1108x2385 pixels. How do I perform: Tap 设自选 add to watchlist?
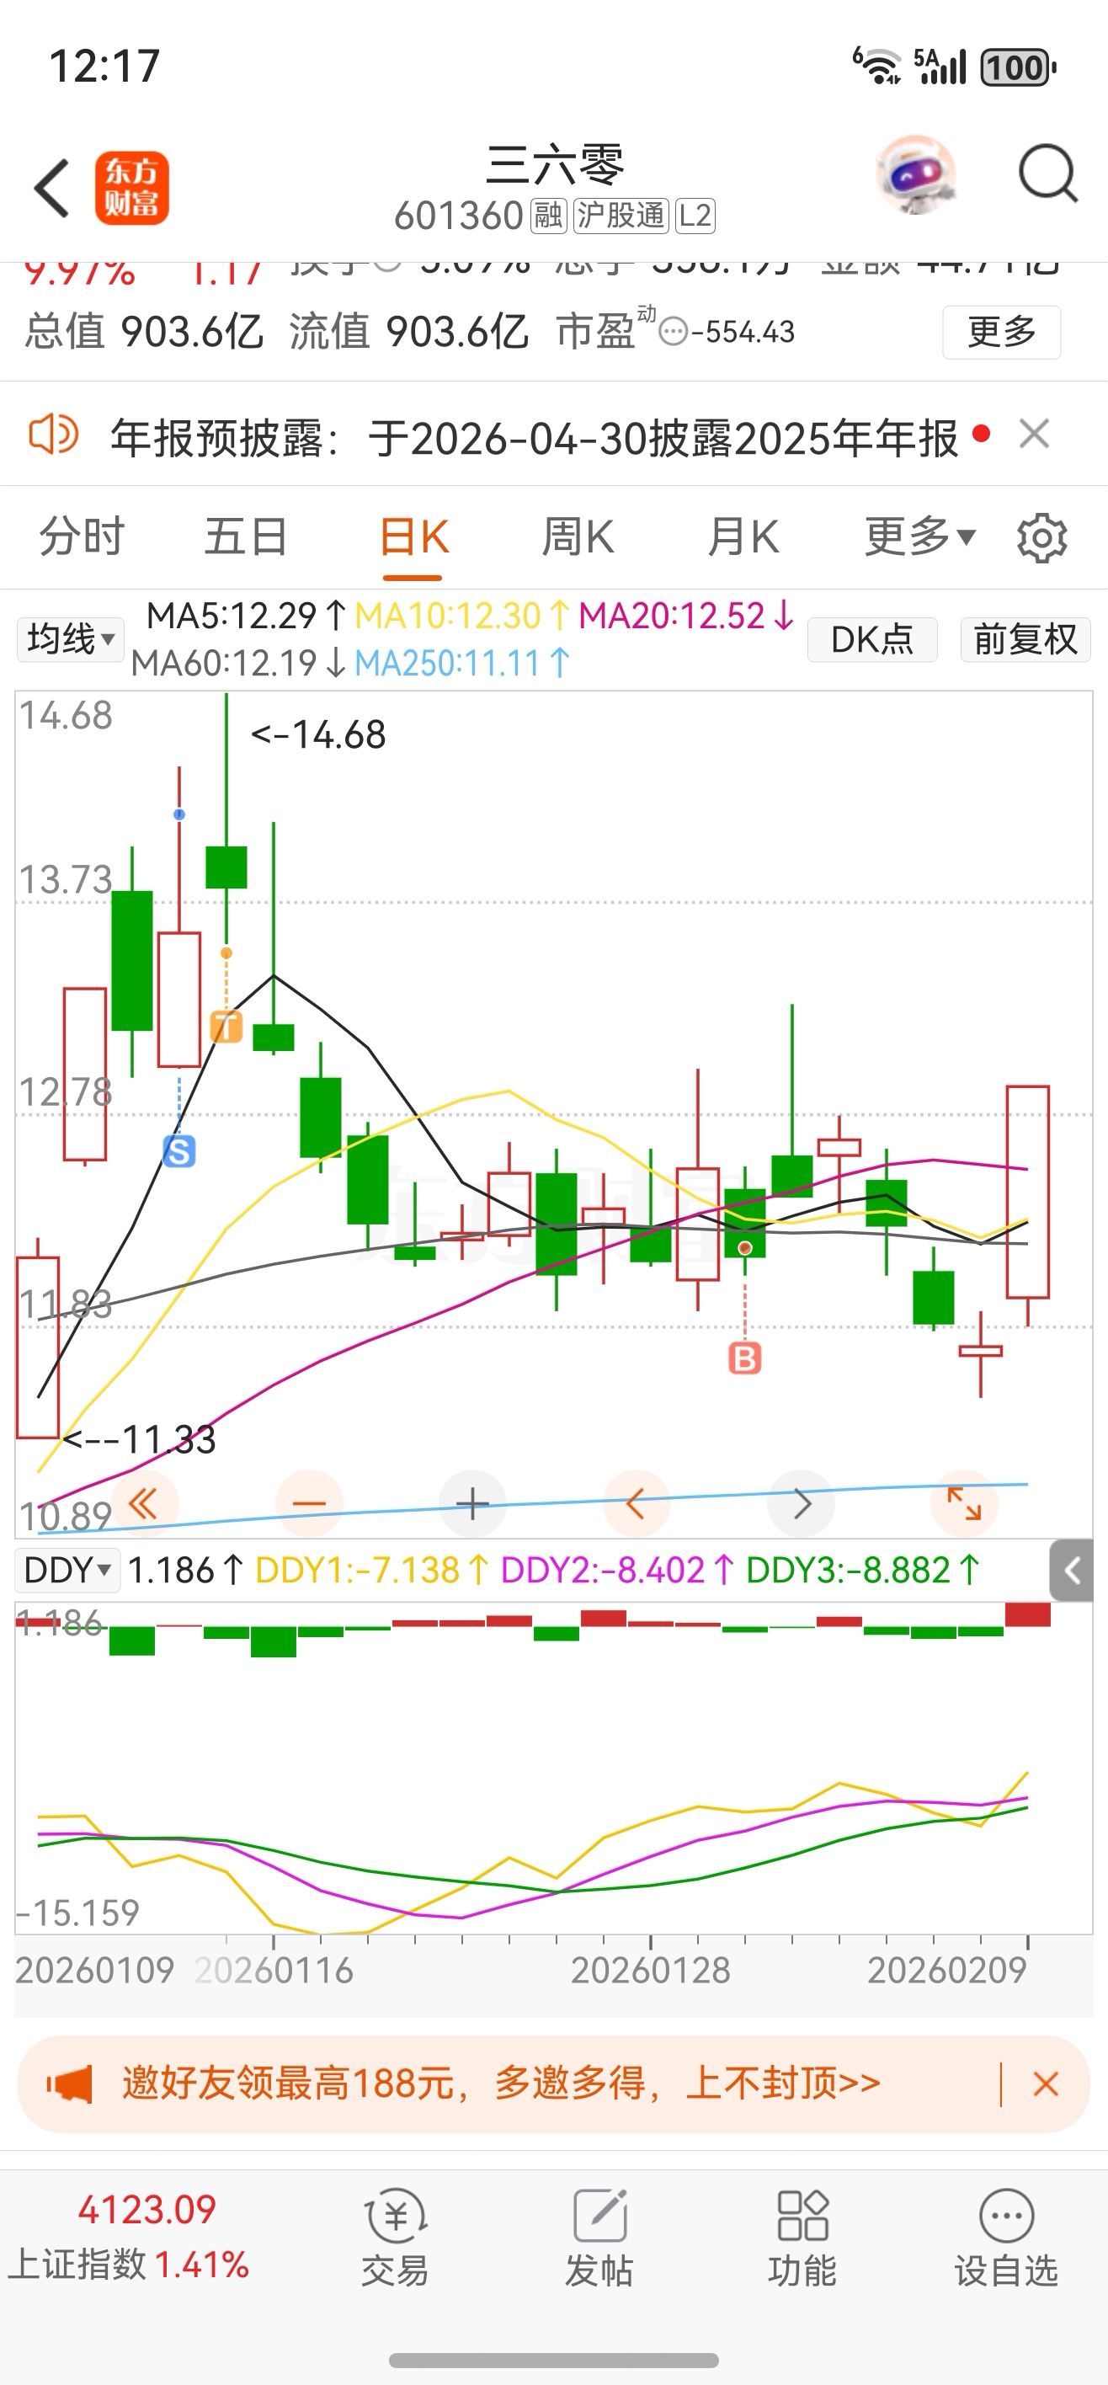1006,2238
